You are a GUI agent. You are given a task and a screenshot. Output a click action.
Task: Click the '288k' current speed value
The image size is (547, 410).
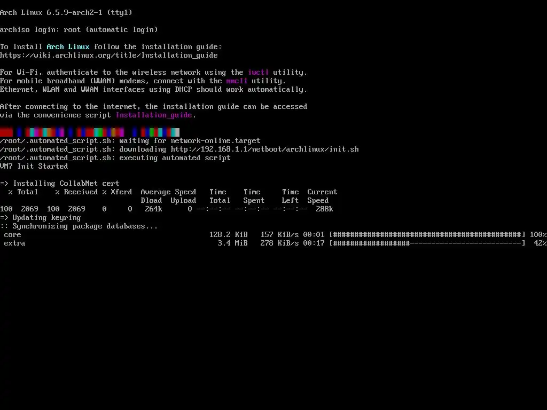tap(324, 209)
